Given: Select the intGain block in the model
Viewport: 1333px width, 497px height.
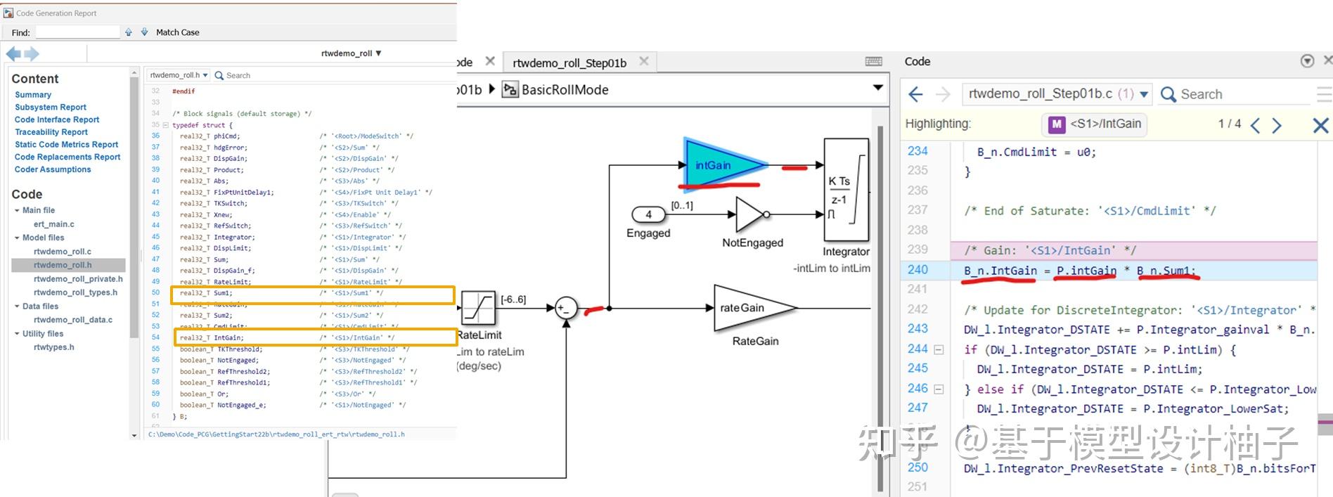Looking at the screenshot, I should (726, 165).
